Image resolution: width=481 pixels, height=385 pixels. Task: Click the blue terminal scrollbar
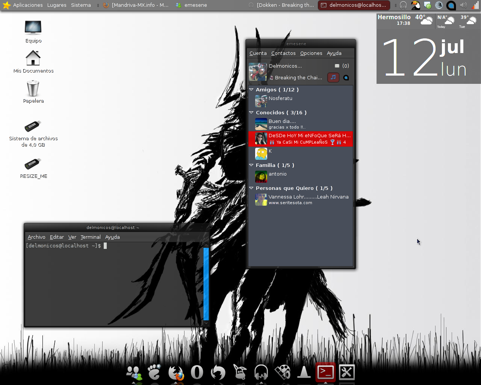[x=206, y=283]
